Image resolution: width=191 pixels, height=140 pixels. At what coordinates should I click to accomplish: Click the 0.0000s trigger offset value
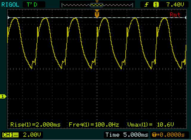[x=172, y=135]
